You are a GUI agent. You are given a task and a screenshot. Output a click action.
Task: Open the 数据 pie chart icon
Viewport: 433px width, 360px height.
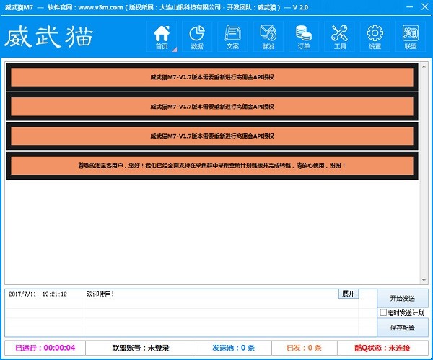(x=197, y=37)
